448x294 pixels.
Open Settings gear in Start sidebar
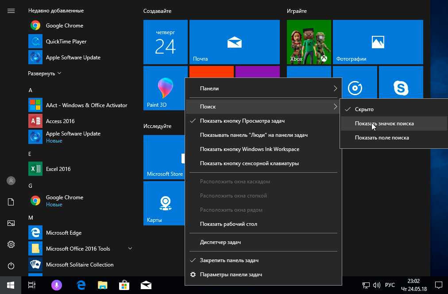[11, 244]
